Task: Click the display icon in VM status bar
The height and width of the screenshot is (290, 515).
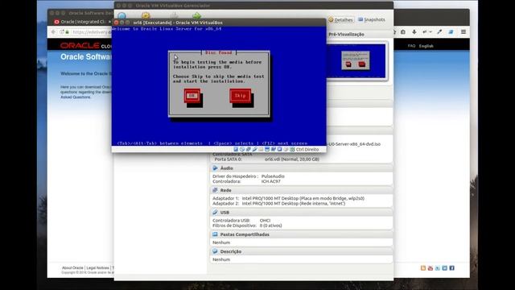Action: tap(267, 149)
